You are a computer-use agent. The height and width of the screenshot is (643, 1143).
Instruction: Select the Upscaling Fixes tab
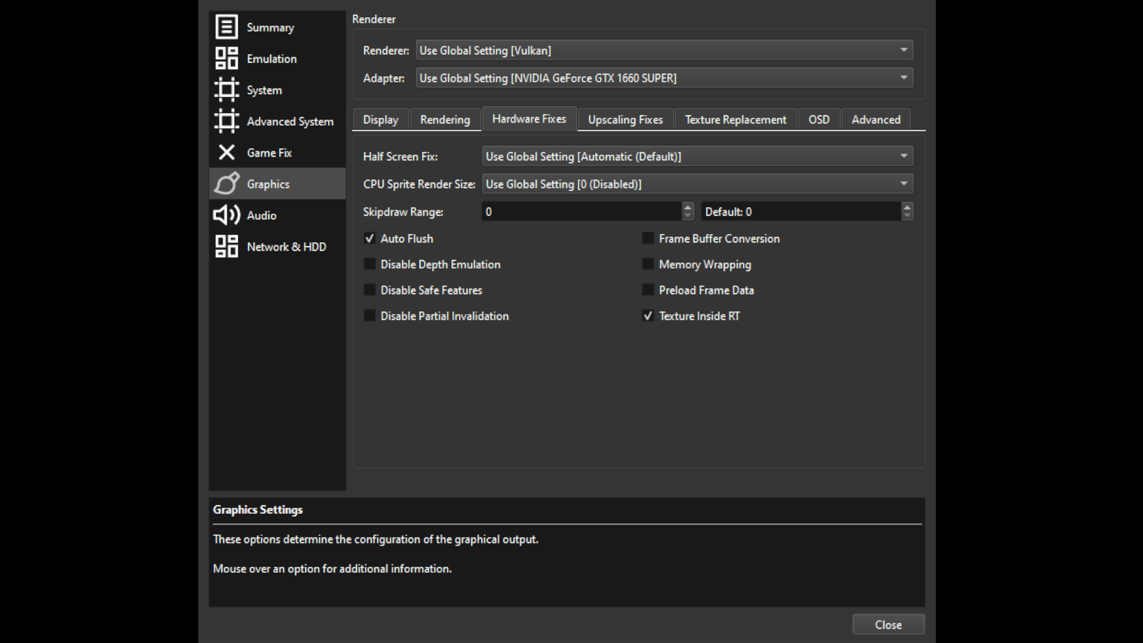point(625,119)
